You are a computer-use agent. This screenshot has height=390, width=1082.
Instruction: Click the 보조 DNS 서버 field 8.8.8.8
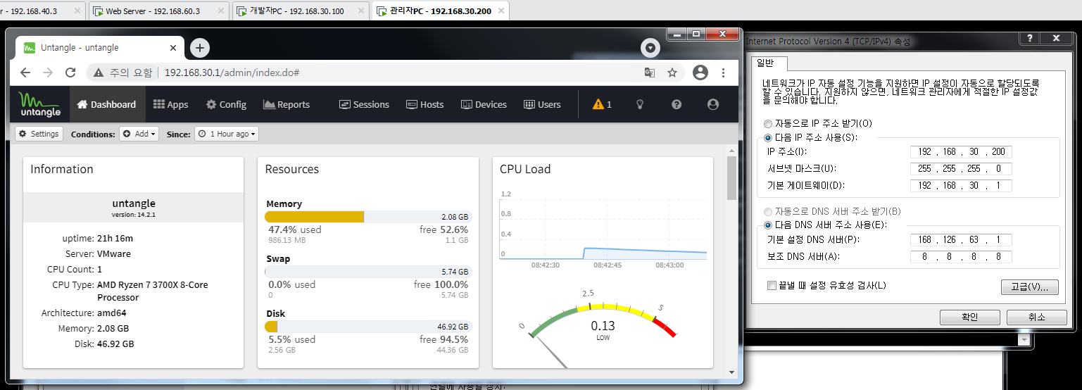pos(961,257)
